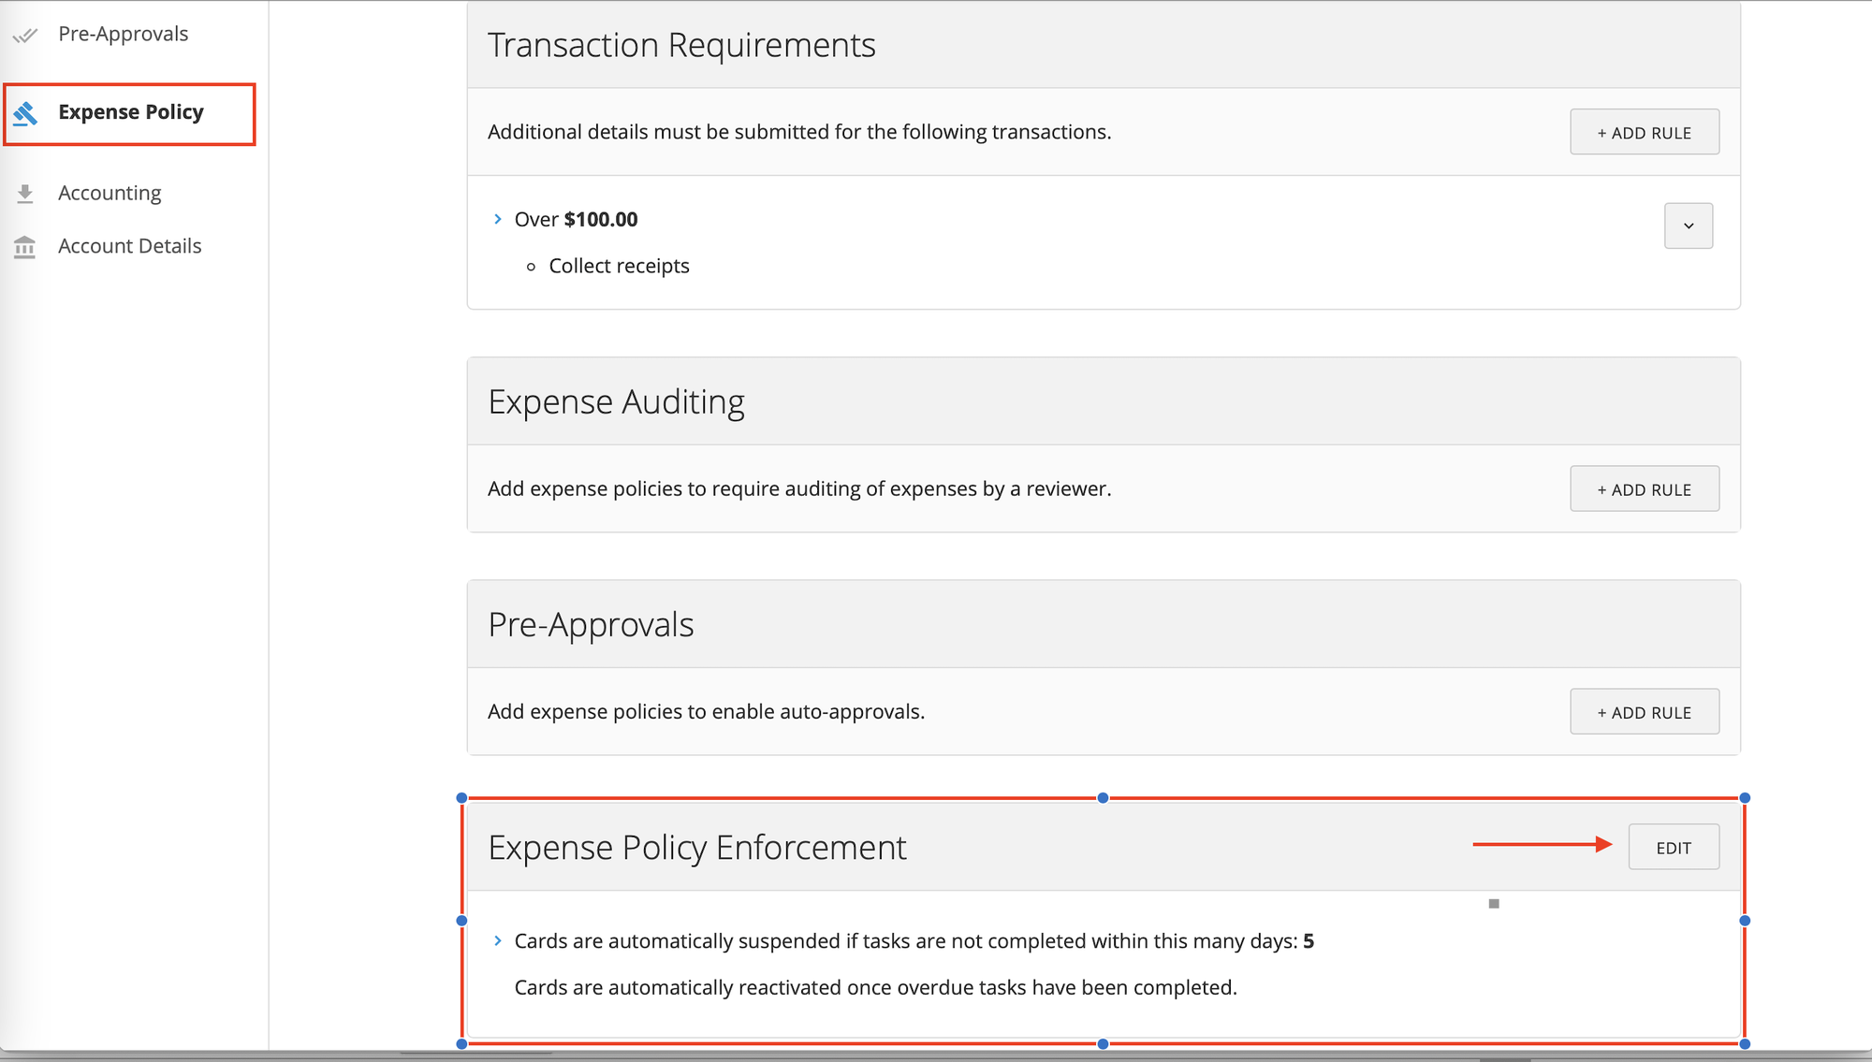
Task: Edit the Expense Policy Enforcement settings
Action: point(1674,847)
